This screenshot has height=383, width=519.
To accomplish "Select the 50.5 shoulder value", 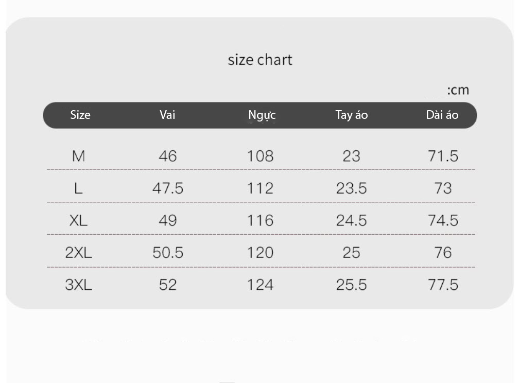I will [168, 253].
